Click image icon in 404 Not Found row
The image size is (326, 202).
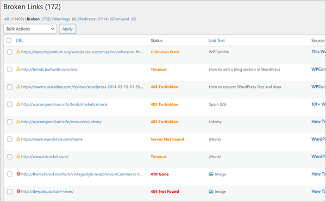[x=211, y=192]
